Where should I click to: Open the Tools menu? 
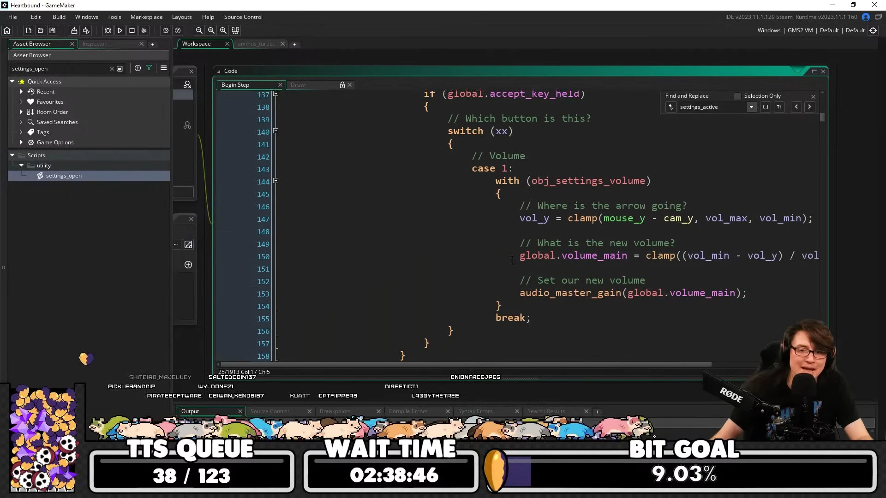pos(114,17)
